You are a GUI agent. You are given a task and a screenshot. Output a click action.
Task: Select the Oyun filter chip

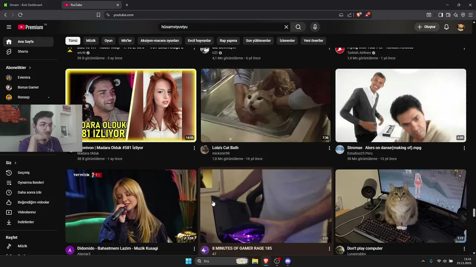(x=109, y=41)
